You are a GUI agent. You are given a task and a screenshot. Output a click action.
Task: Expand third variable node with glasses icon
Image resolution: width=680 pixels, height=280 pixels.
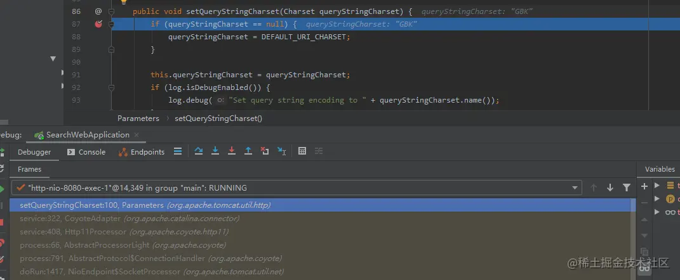(x=657, y=212)
